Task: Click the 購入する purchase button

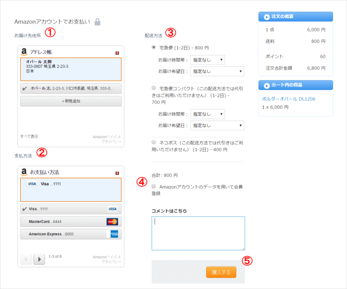Action: point(221,272)
